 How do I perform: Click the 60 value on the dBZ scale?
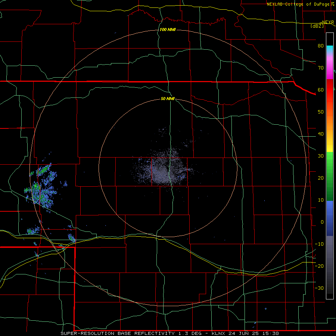pyautogui.click(x=321, y=90)
